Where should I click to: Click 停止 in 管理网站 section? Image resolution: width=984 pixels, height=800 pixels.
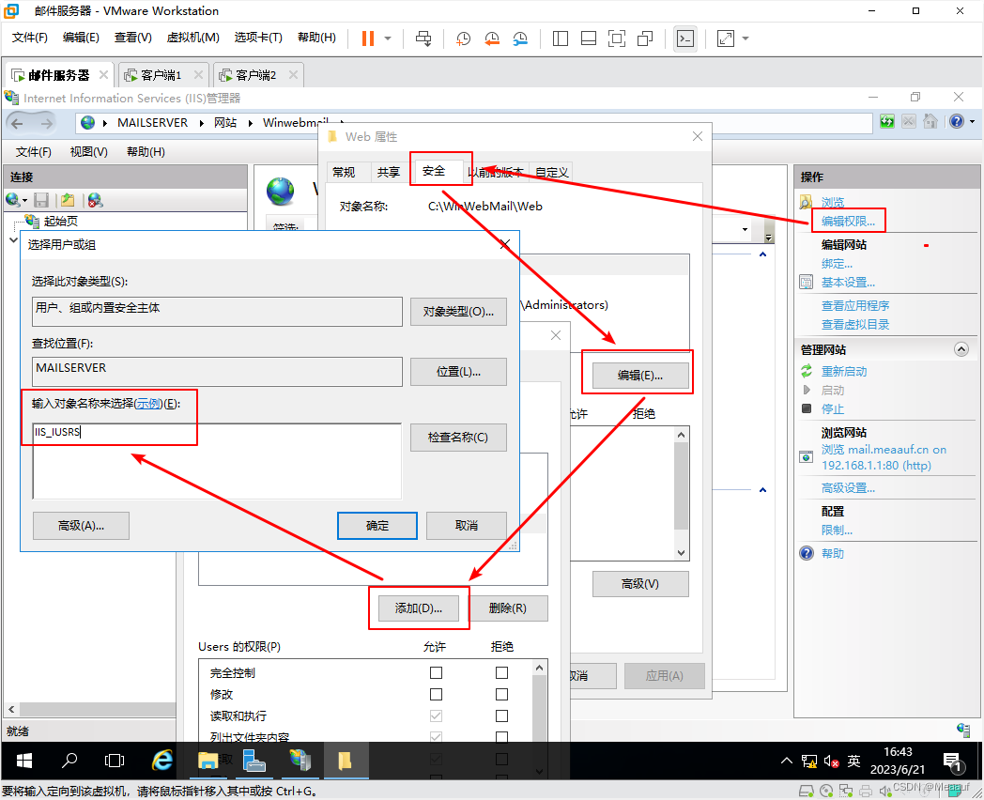coord(833,409)
